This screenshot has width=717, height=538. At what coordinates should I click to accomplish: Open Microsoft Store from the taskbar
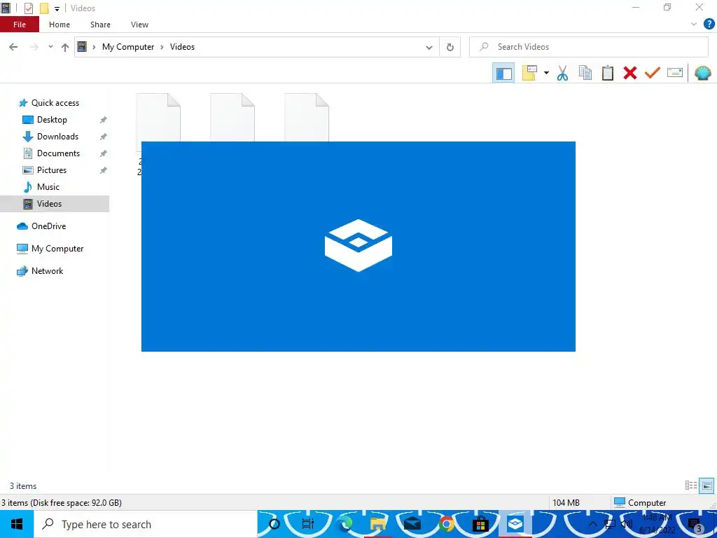480,524
